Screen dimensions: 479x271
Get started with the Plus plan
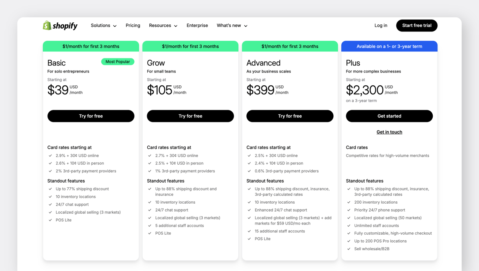click(389, 116)
